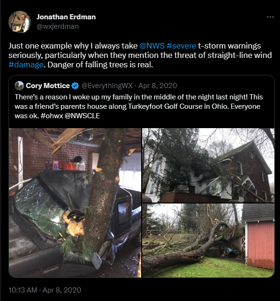Open the @EverythingWX handle
The height and width of the screenshot is (301, 280).
point(107,86)
